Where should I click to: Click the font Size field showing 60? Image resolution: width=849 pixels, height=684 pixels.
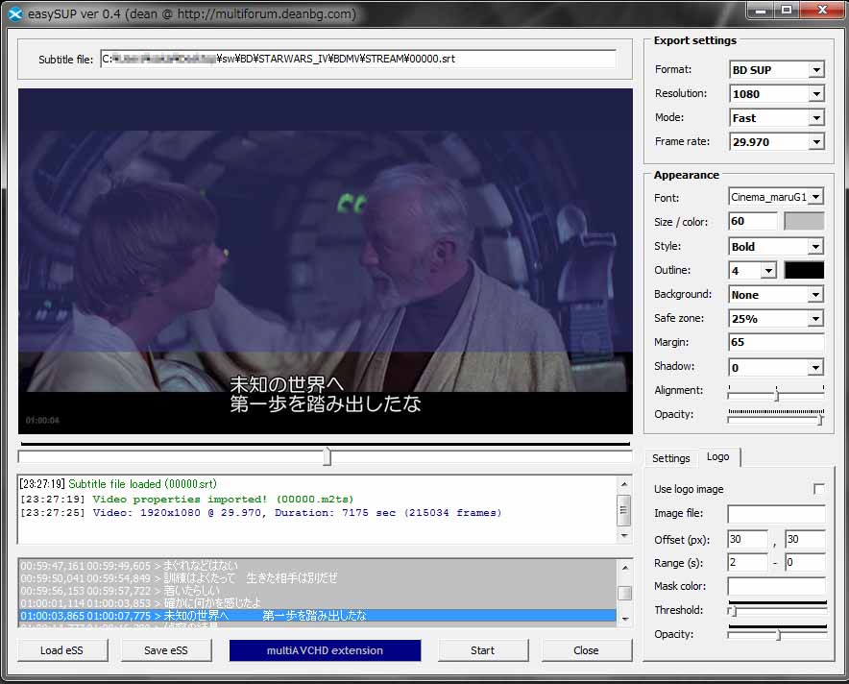(x=753, y=221)
